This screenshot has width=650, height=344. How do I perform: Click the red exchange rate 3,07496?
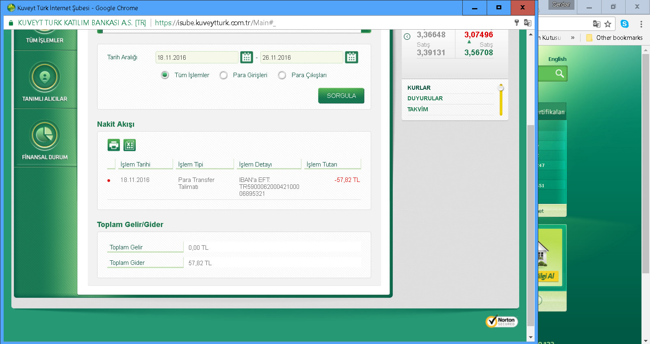click(479, 35)
